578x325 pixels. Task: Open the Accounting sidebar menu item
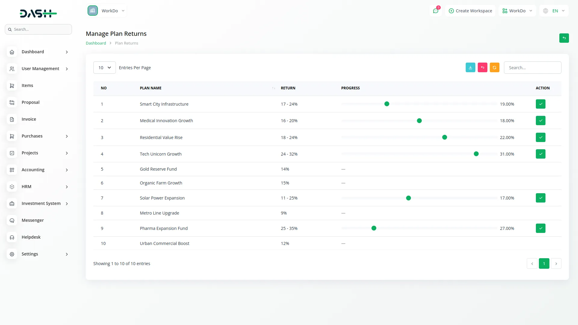(x=33, y=170)
